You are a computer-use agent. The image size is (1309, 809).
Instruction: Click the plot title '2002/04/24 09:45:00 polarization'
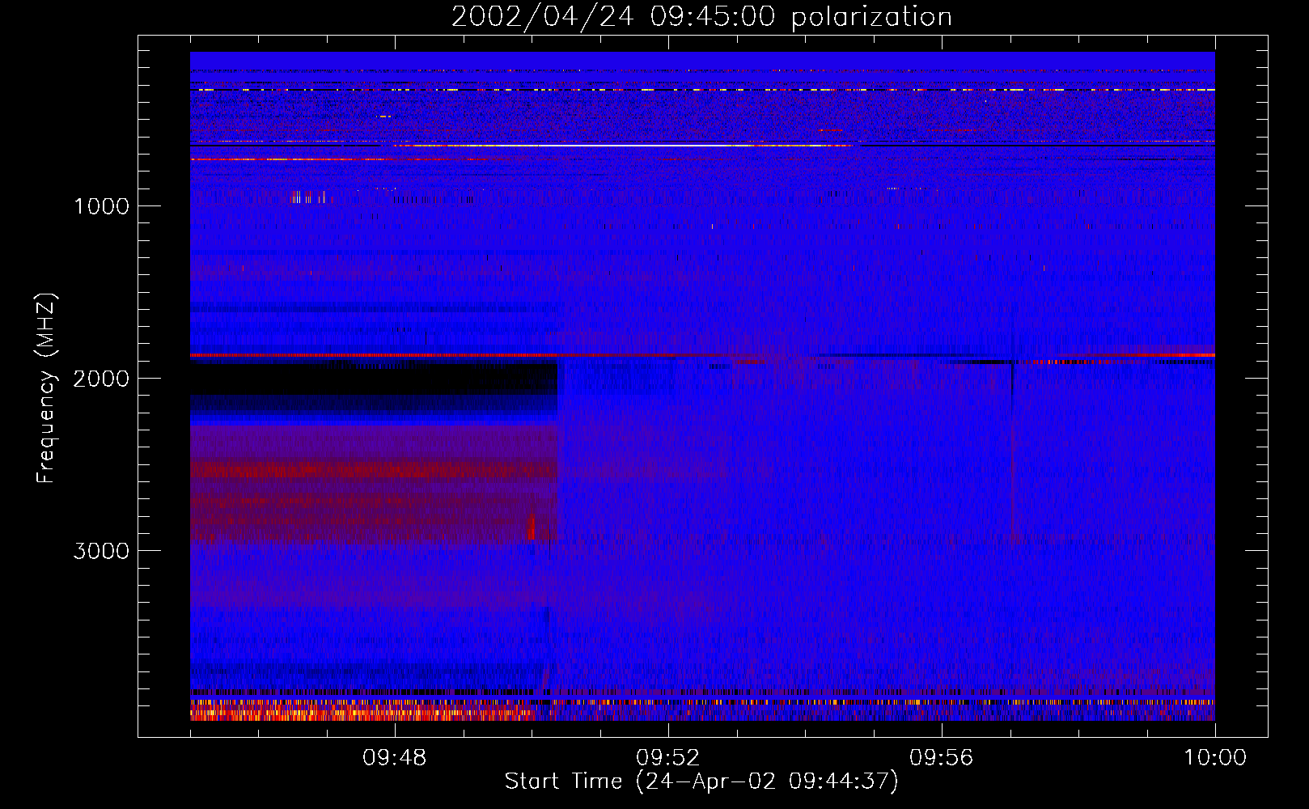701,17
